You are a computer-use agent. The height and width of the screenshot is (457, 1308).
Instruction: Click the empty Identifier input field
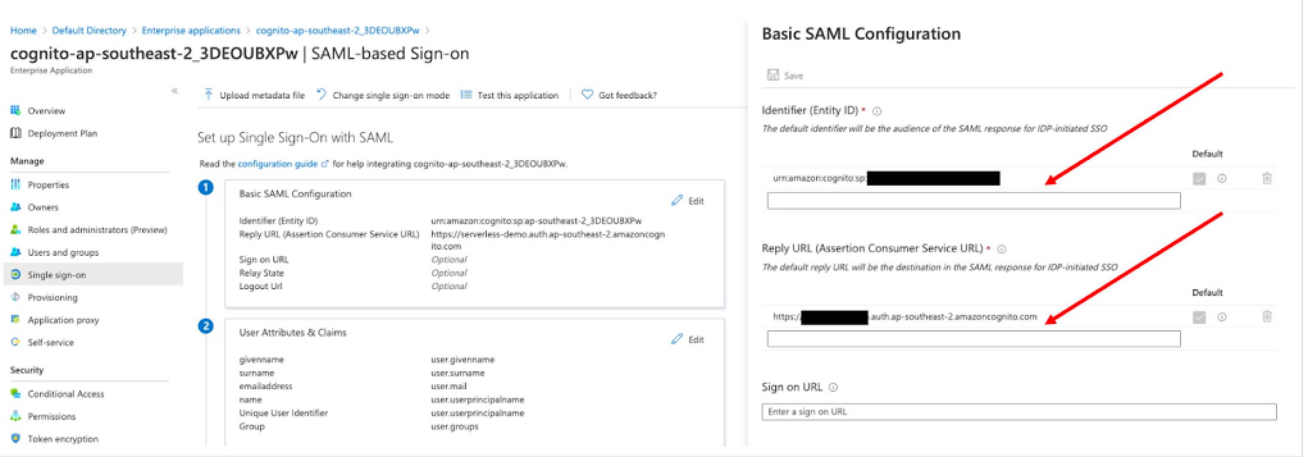click(974, 201)
